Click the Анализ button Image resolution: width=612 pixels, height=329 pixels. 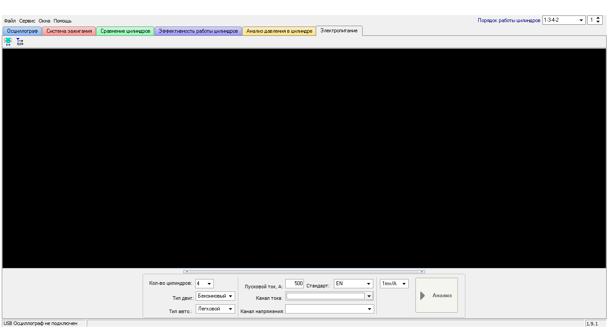point(437,295)
